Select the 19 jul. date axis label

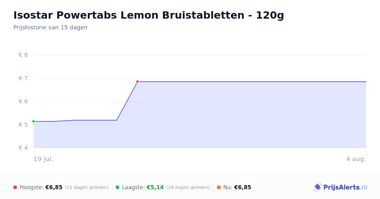[43, 159]
